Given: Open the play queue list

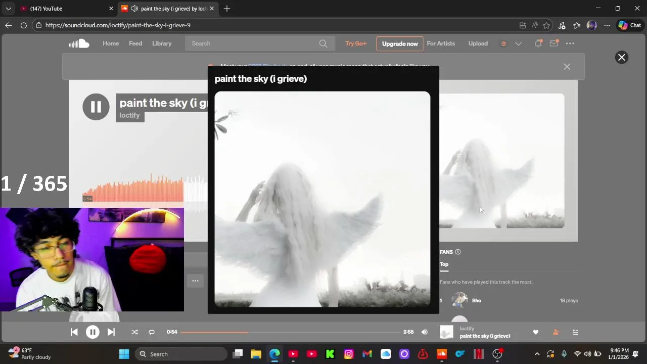Looking at the screenshot, I should (575, 332).
